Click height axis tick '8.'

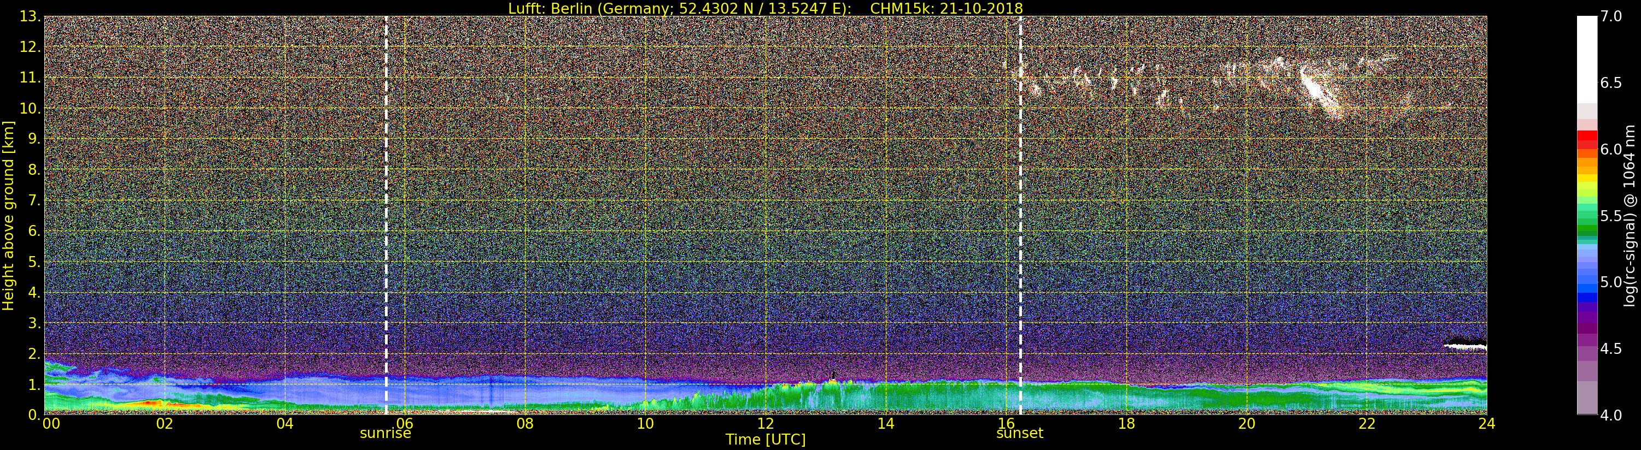point(34,170)
